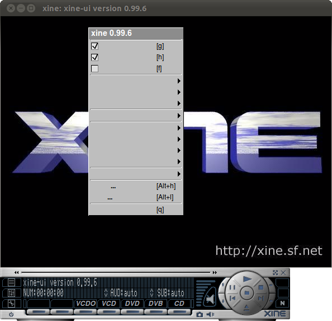Click the NUM:00:00:00 time display
The height and width of the screenshot is (321, 332).
tap(44, 293)
